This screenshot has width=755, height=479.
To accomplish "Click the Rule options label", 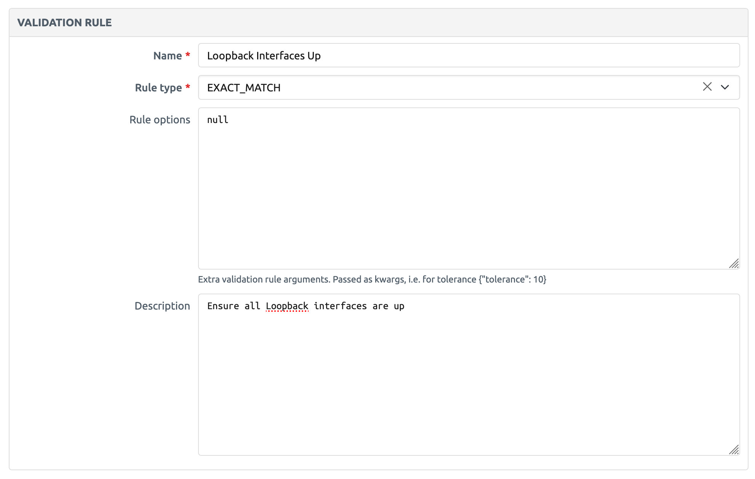I will (x=160, y=120).
